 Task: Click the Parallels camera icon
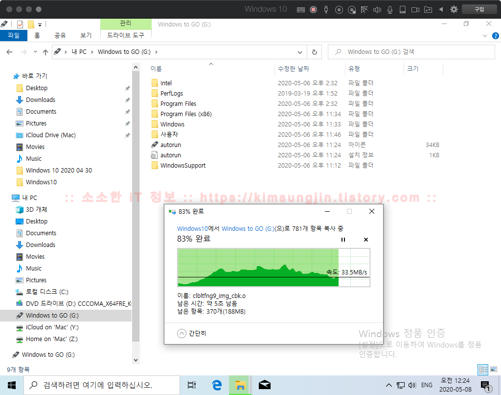[415, 10]
